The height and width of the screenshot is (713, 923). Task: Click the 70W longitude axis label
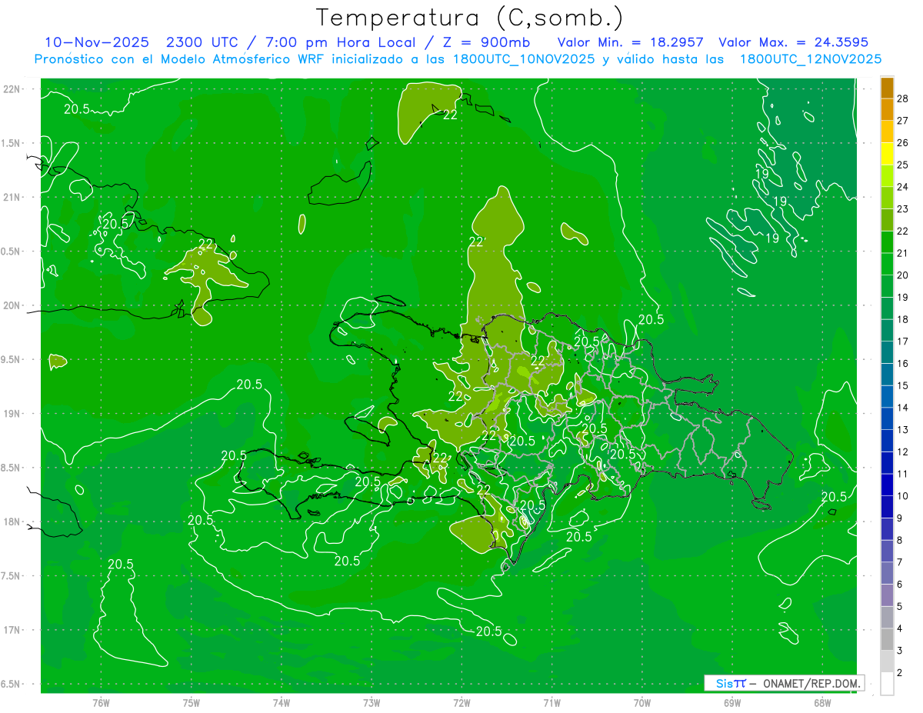coord(642,703)
